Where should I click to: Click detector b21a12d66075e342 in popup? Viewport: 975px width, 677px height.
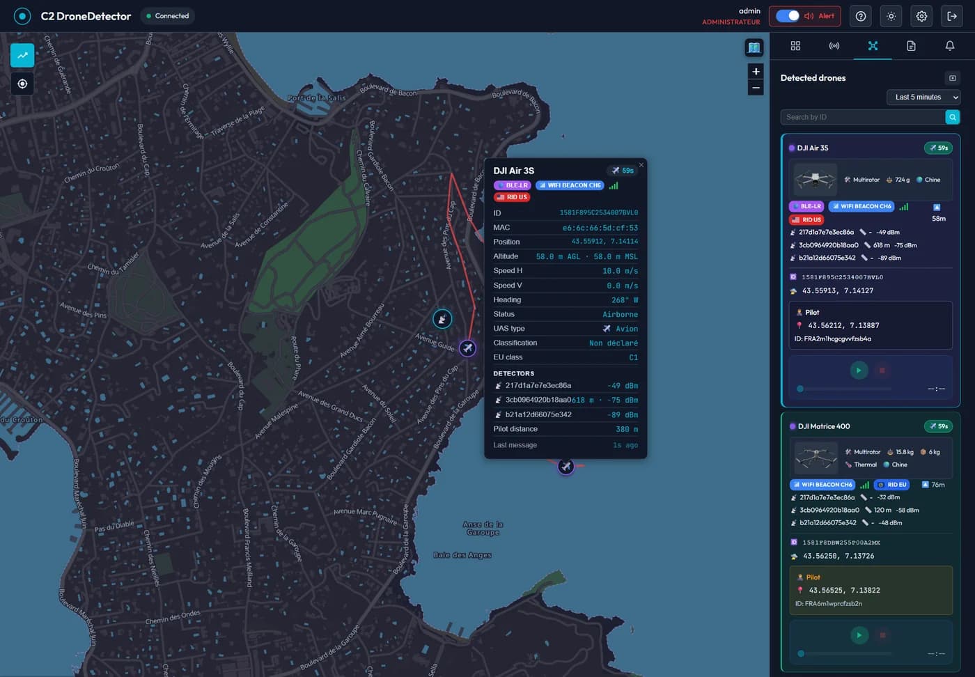coord(538,414)
